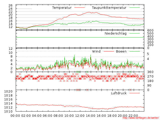Click the 400 precipitation axis value
160x120 pixels.
click(150, 36)
